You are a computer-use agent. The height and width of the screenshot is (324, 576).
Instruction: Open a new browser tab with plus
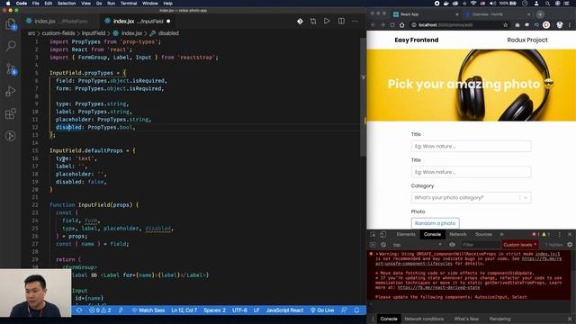[540, 14]
